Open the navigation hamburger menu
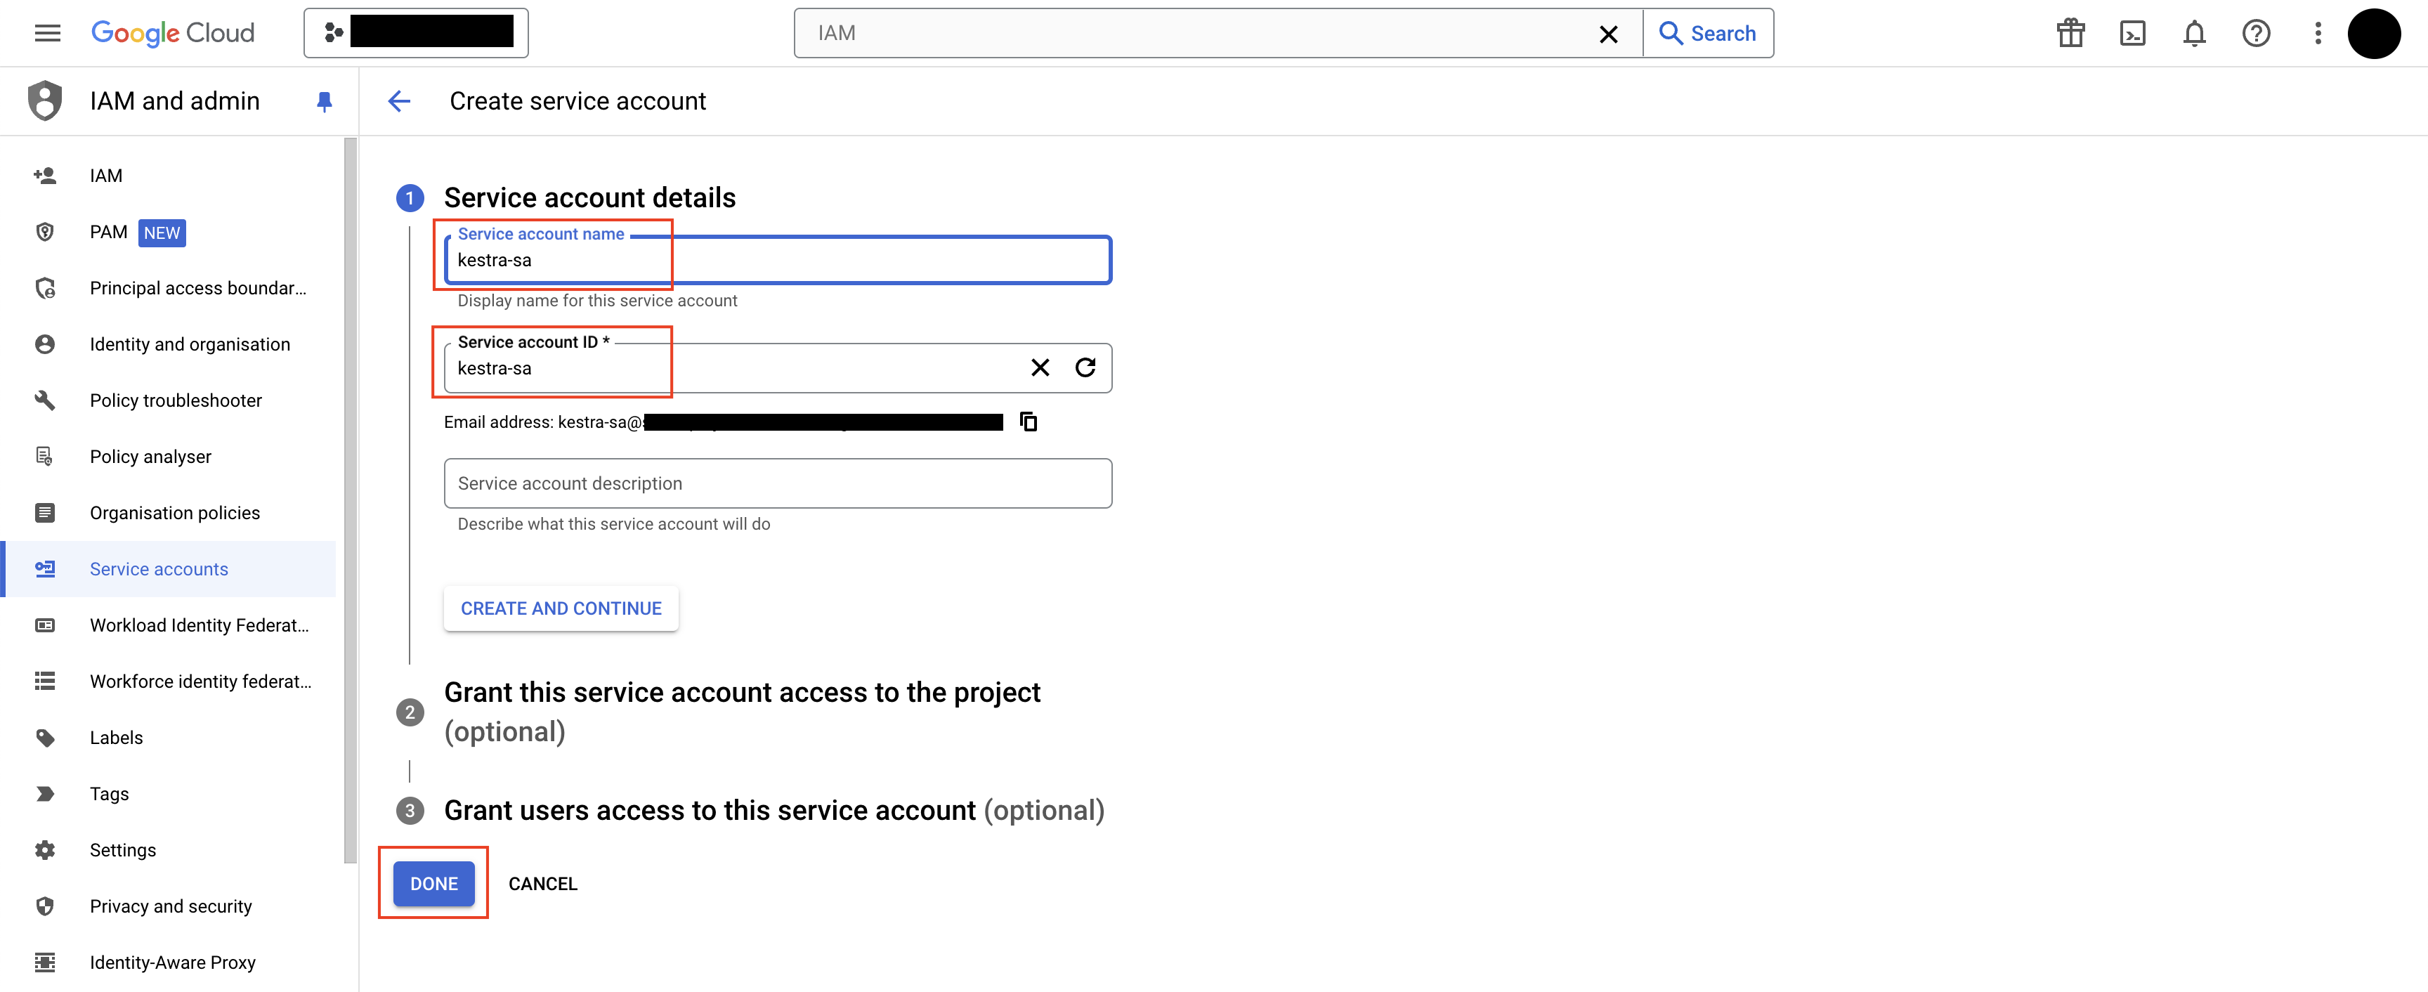2428x992 pixels. pyautogui.click(x=46, y=32)
